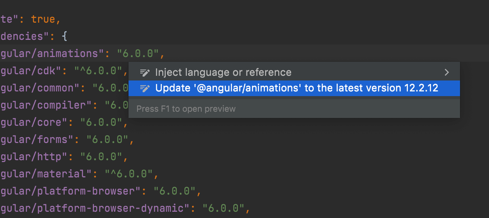Click the pencil icon beside Update entry
Screen dimensions: 489x218
[145, 88]
